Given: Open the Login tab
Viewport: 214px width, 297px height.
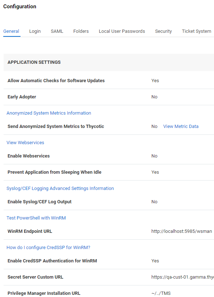Looking at the screenshot, I should (35, 31).
